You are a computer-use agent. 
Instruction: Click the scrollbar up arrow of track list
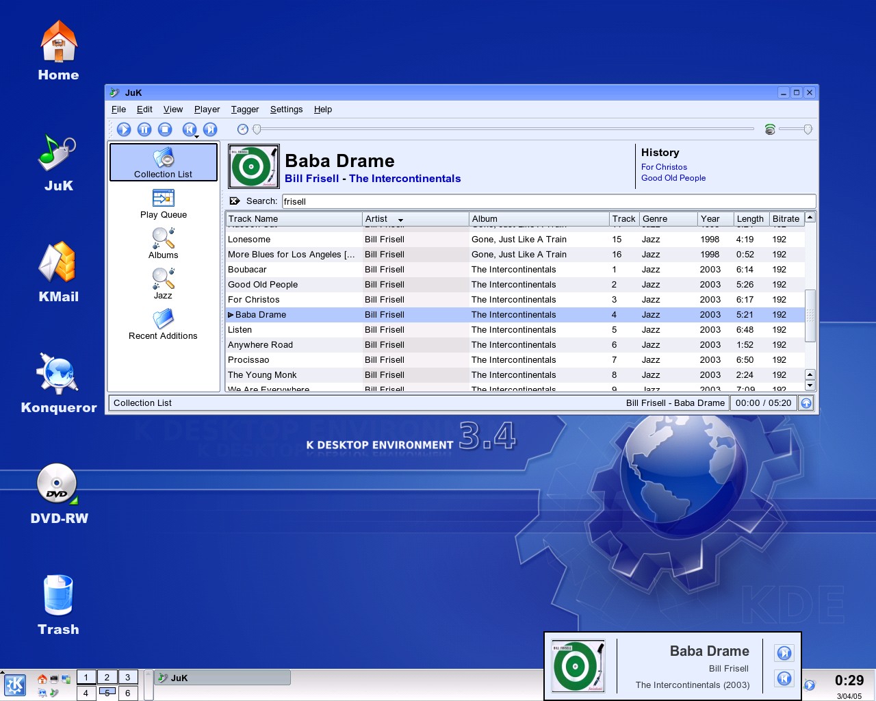(x=810, y=218)
